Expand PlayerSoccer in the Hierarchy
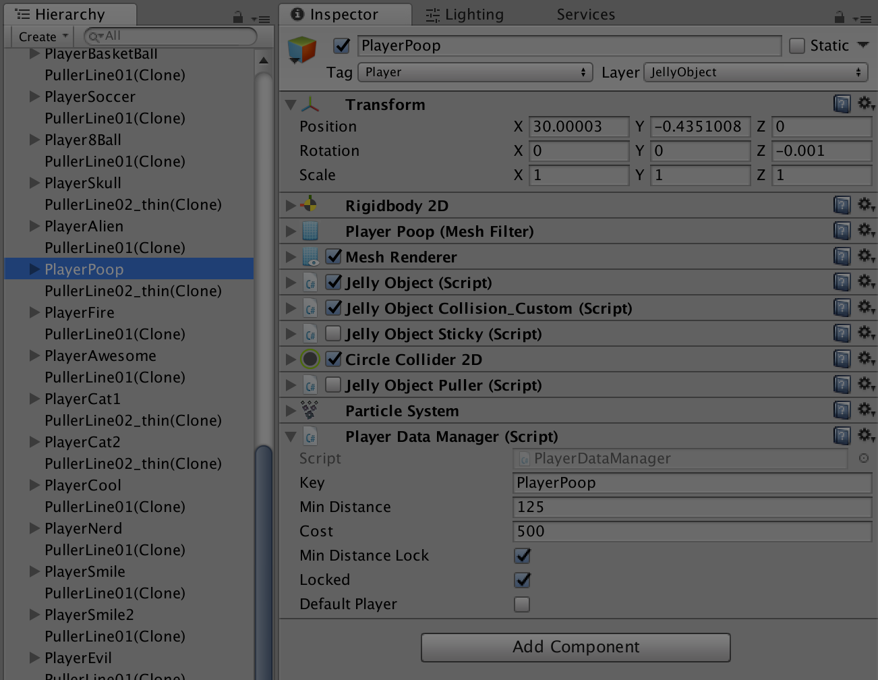 coord(34,96)
